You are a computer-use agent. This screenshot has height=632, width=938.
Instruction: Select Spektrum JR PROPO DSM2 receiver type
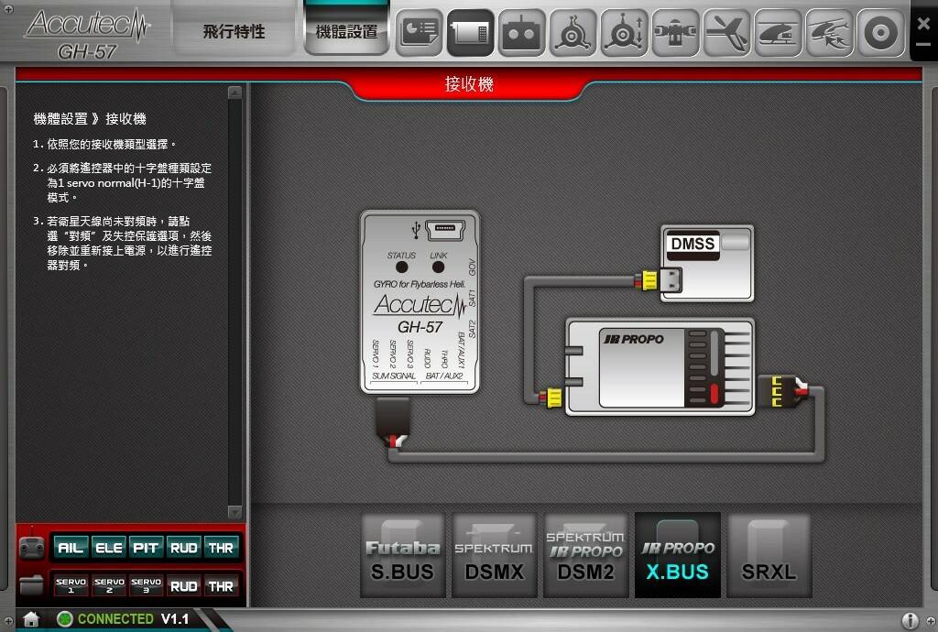tap(585, 555)
